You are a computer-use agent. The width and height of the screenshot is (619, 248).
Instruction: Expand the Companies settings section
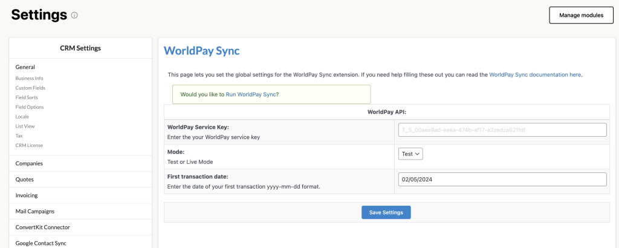pos(80,163)
